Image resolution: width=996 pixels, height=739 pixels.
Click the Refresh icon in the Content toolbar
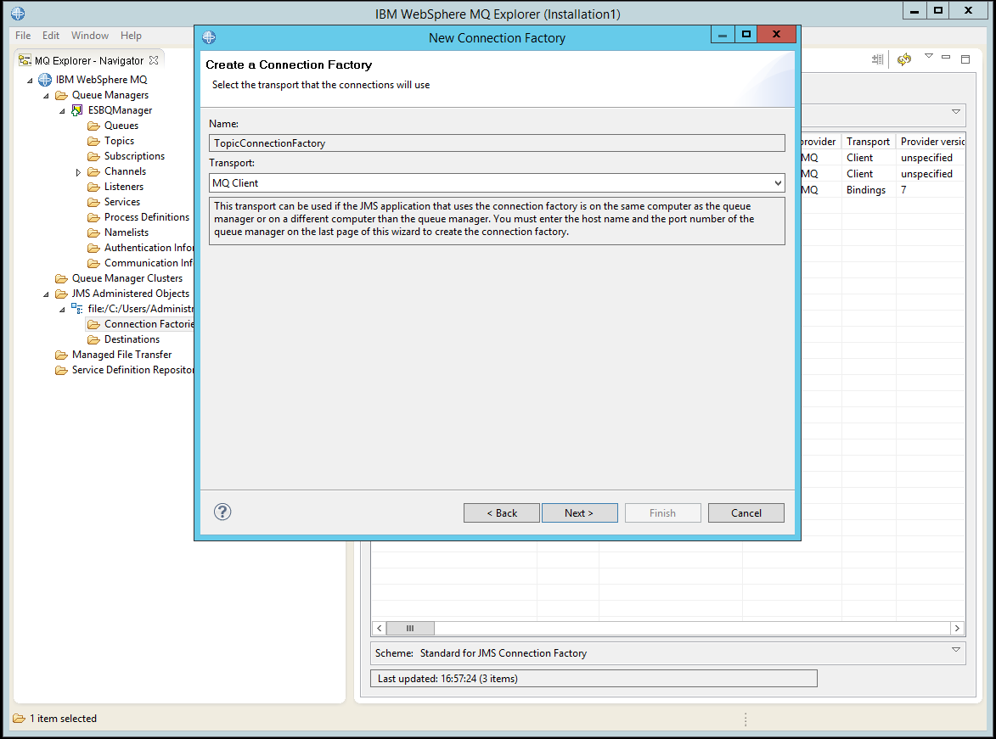(903, 59)
